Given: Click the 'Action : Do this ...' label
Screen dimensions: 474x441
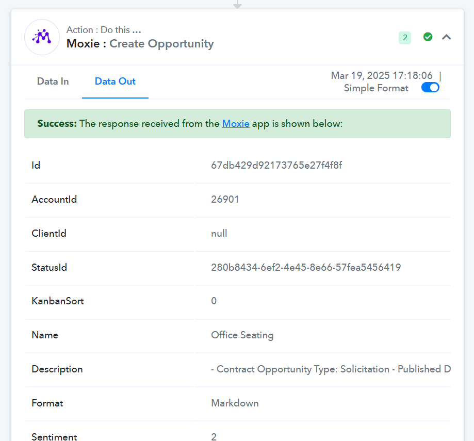Looking at the screenshot, I should 104,29.
